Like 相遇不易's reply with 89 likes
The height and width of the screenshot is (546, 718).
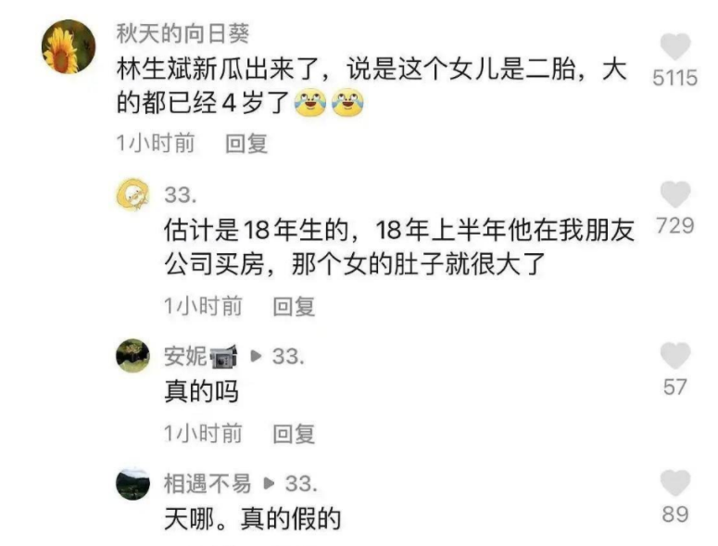point(675,483)
